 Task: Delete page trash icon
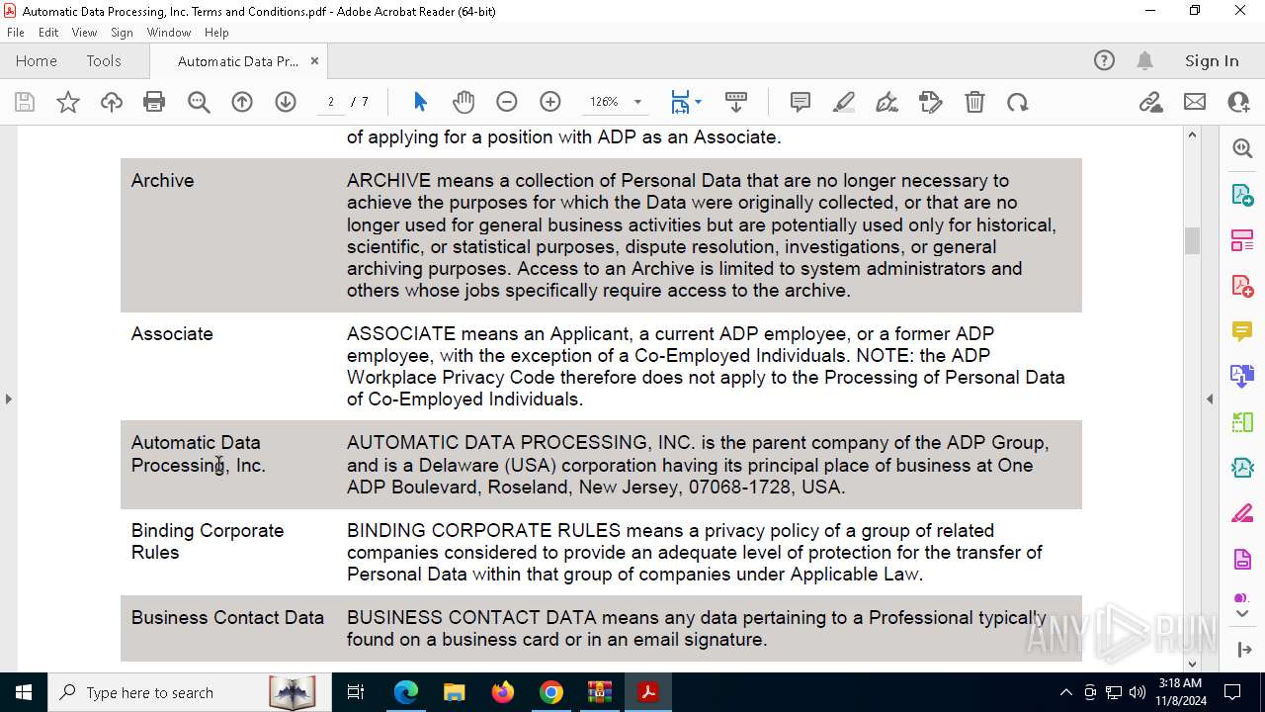click(974, 102)
